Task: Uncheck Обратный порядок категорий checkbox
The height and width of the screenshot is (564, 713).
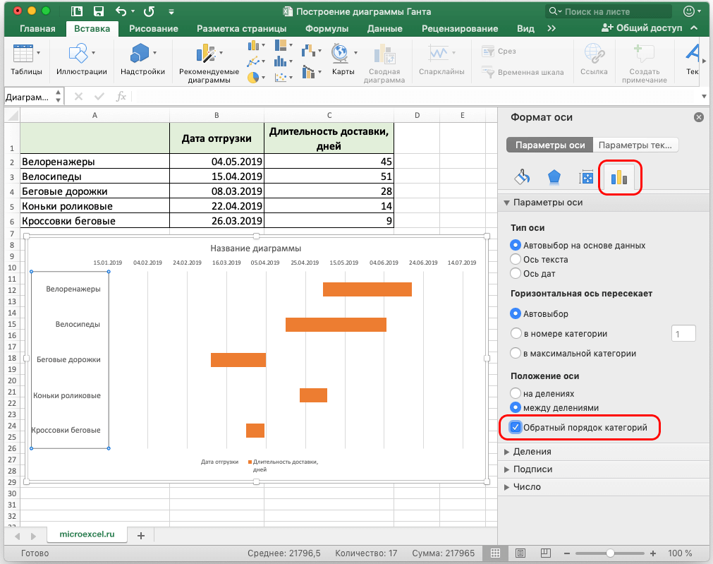Action: [516, 428]
